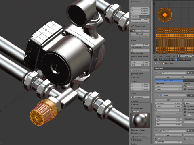Enable the Textured Solid checkbox
194x145 pixels.
pyautogui.click(x=132, y=108)
